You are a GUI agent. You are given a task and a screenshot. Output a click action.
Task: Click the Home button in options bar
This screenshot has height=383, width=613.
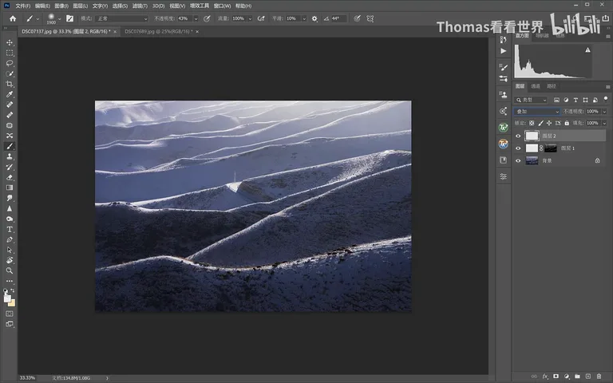click(x=13, y=18)
